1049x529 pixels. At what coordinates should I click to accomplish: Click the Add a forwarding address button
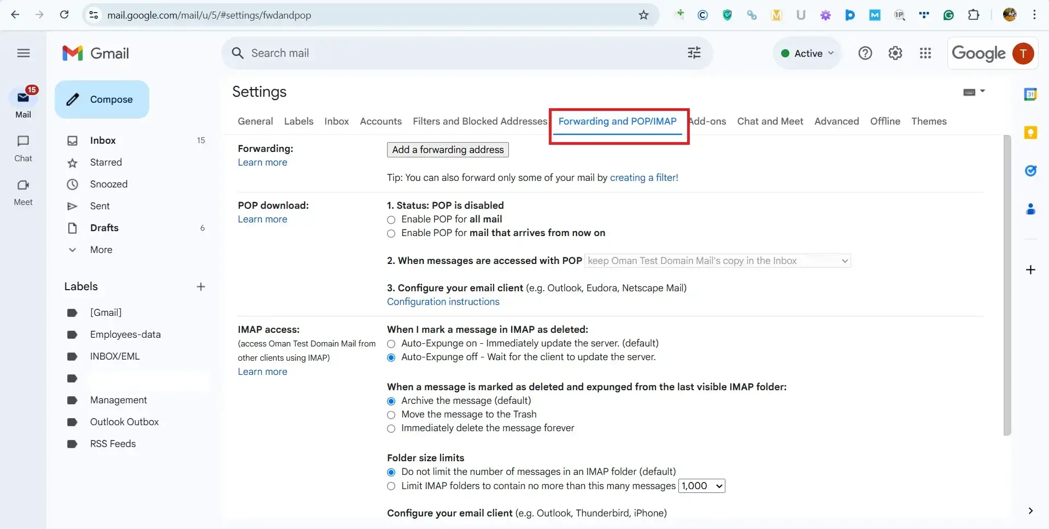(x=447, y=149)
